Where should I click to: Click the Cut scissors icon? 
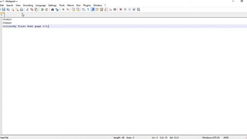coord(27,9)
